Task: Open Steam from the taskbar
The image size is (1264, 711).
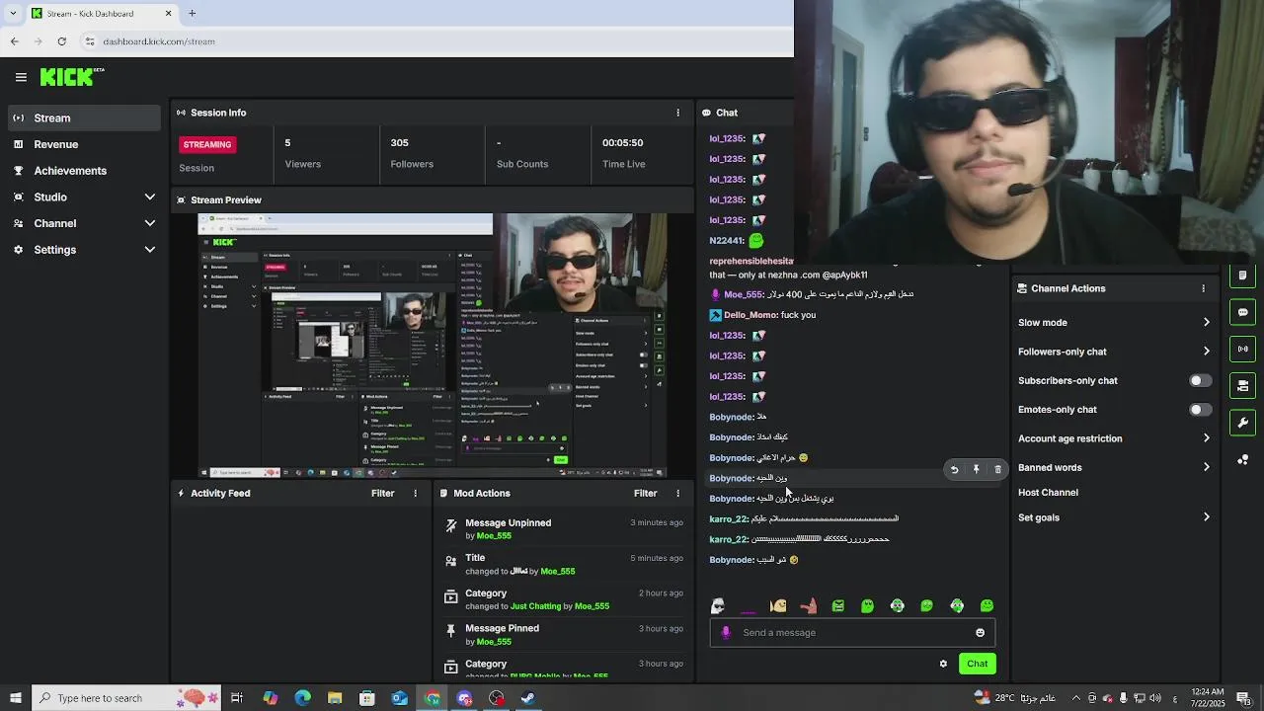Action: click(528, 698)
